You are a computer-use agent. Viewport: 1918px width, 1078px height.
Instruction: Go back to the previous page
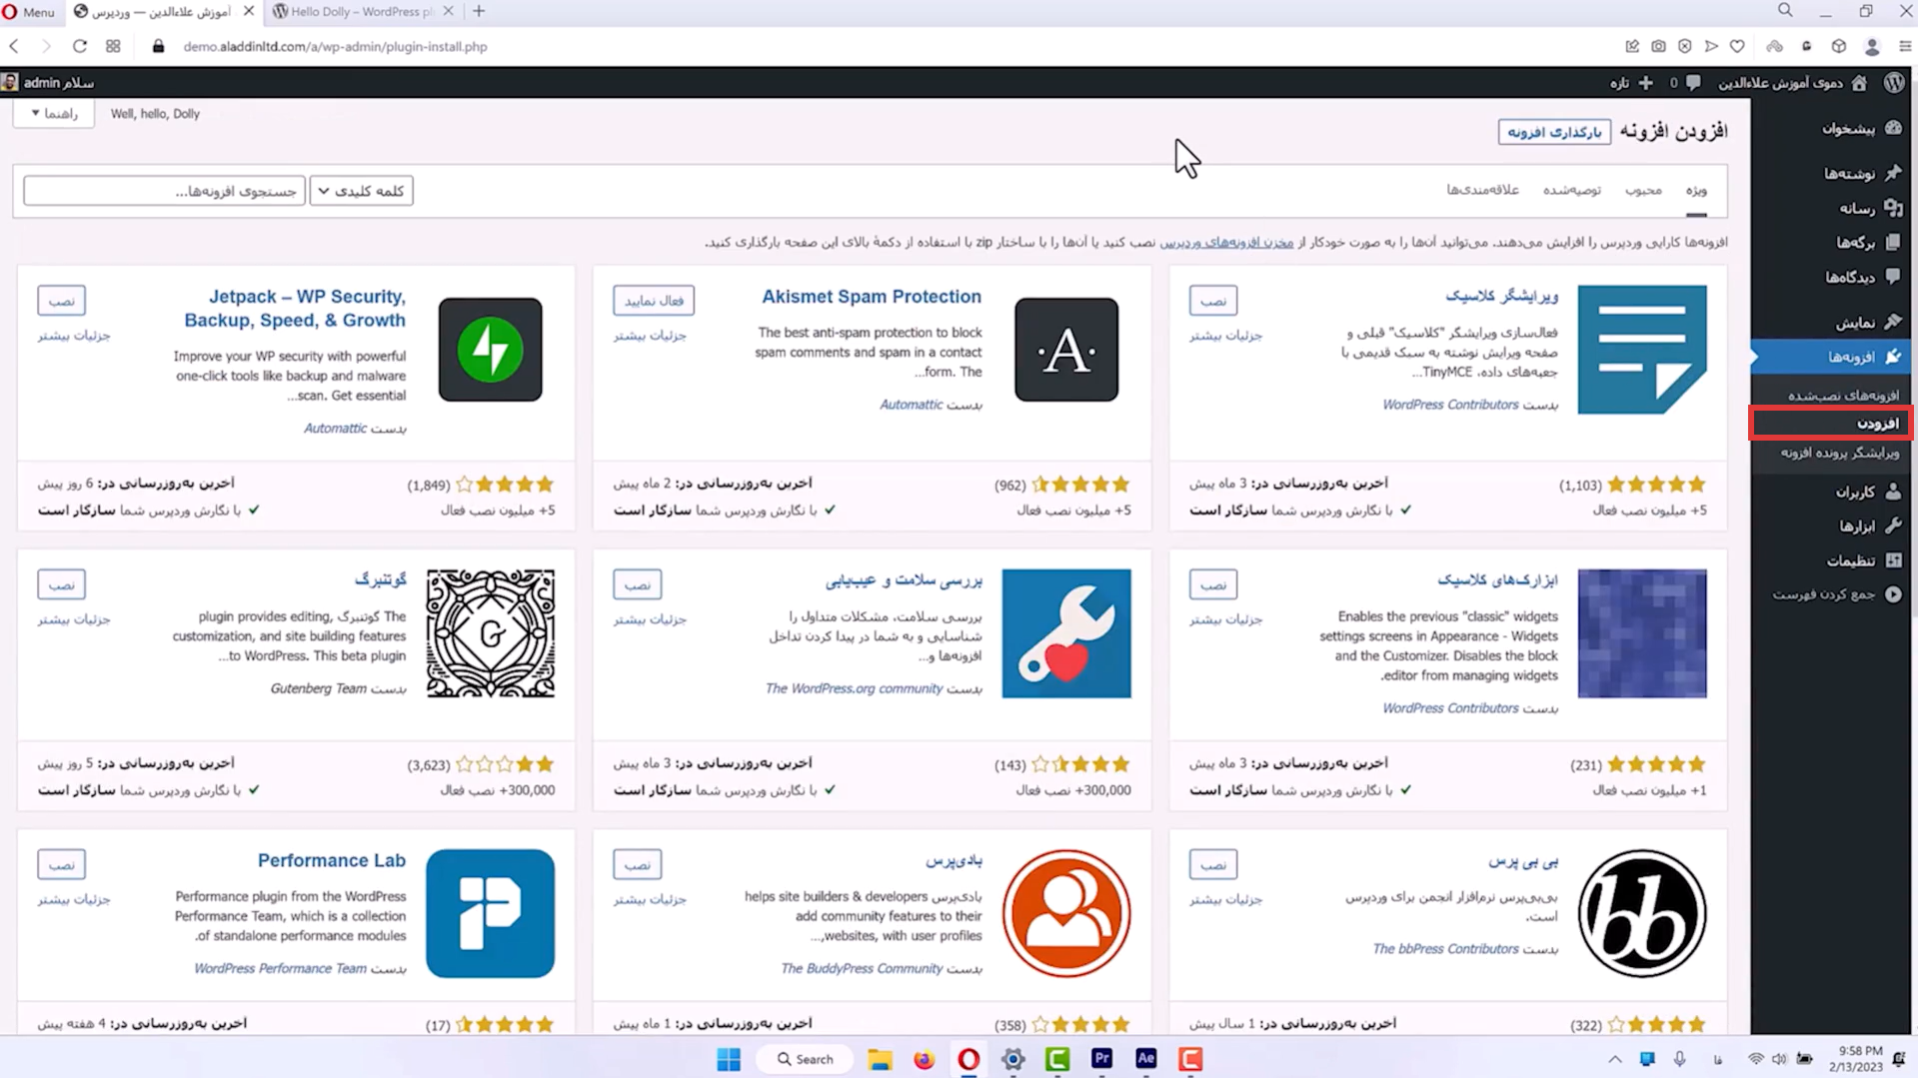click(x=14, y=46)
